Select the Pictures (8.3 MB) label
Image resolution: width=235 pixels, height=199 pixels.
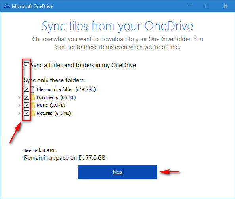click(53, 113)
